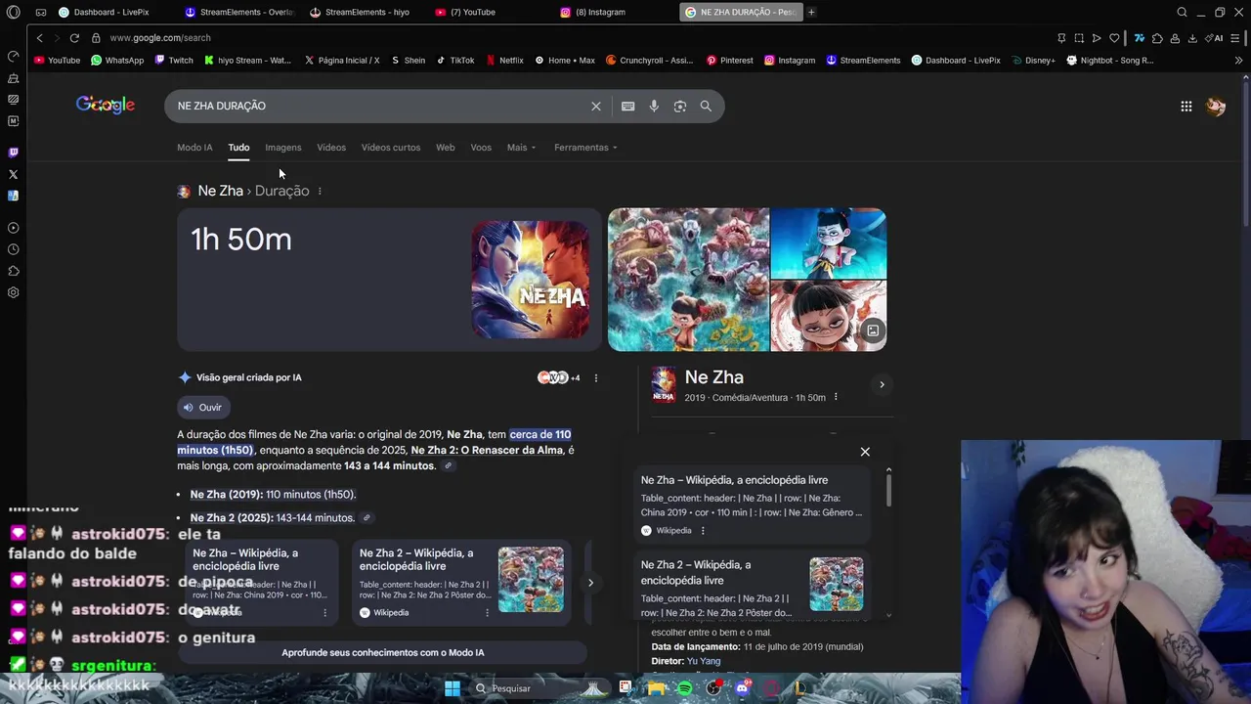Open the Windows Start menu
The width and height of the screenshot is (1251, 704).
(453, 688)
